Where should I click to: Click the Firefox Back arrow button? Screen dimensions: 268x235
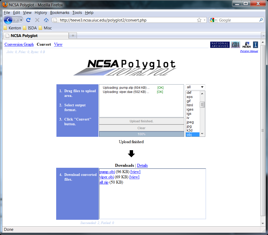coord(8,20)
